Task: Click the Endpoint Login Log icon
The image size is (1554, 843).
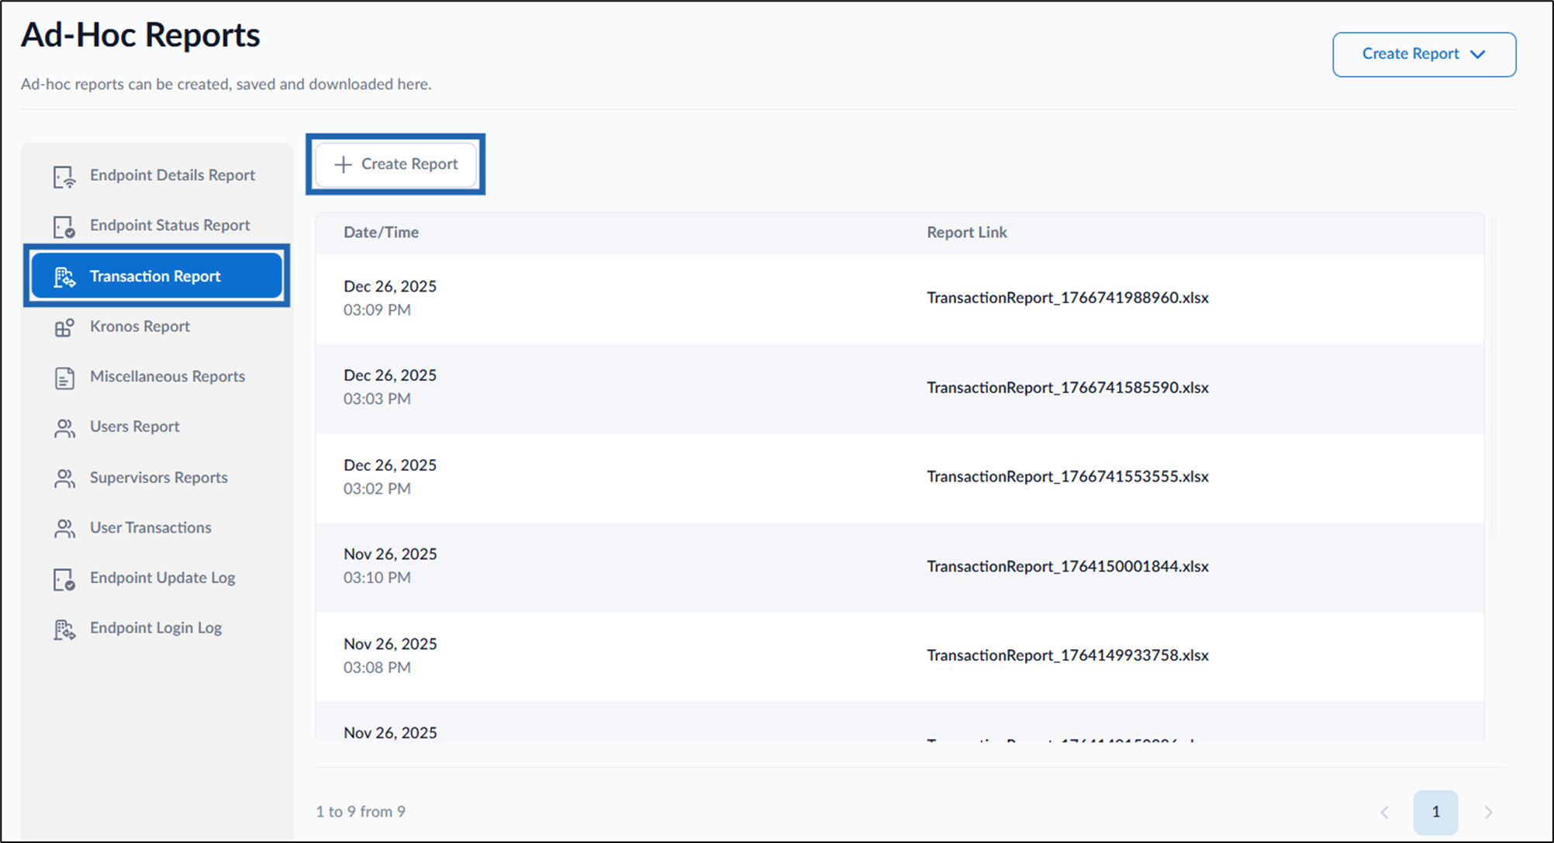Action: point(64,629)
